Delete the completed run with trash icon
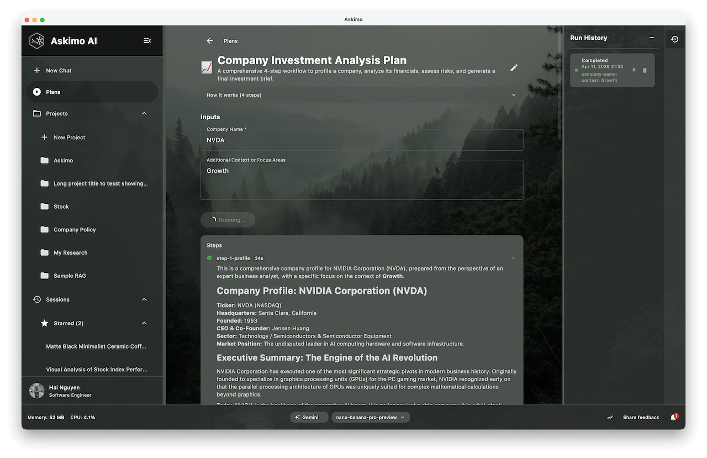The image size is (707, 458). click(x=645, y=70)
